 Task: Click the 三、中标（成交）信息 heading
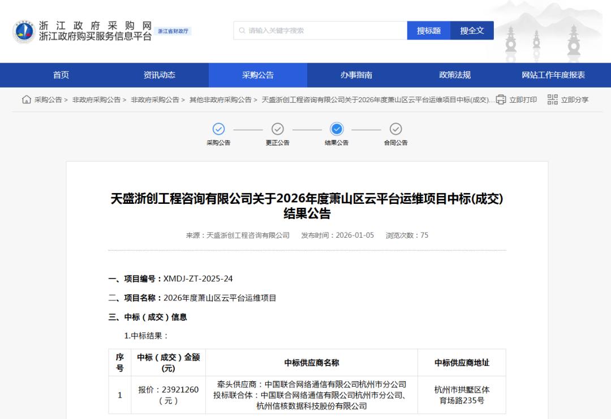(148, 317)
